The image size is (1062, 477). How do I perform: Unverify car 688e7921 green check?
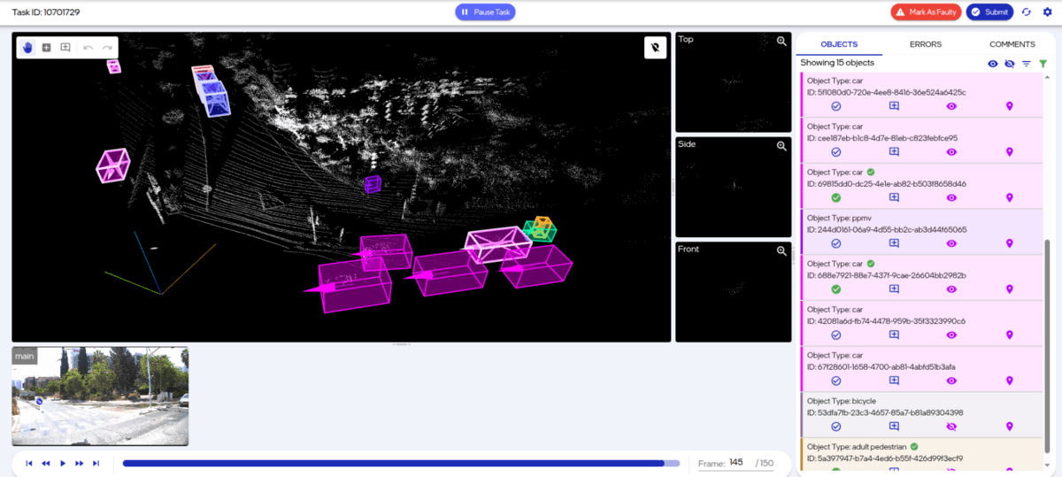(836, 289)
